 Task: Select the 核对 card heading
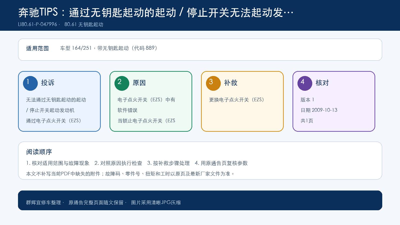coord(322,83)
